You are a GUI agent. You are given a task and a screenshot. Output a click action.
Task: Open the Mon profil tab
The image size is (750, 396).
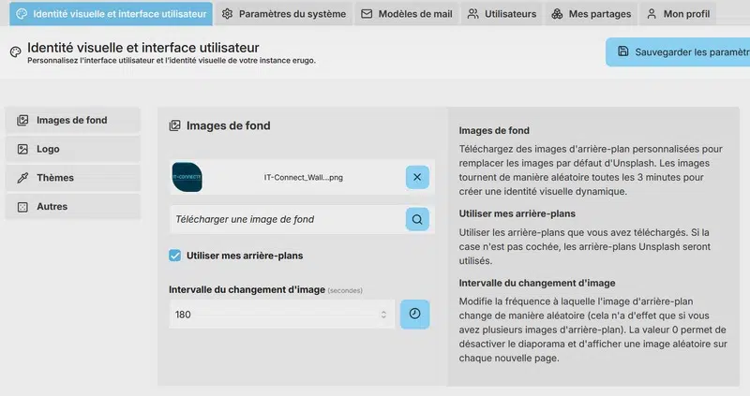[x=678, y=15]
